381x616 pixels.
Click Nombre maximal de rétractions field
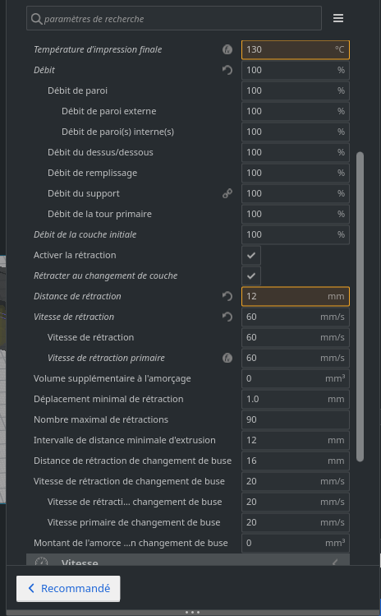[296, 419]
